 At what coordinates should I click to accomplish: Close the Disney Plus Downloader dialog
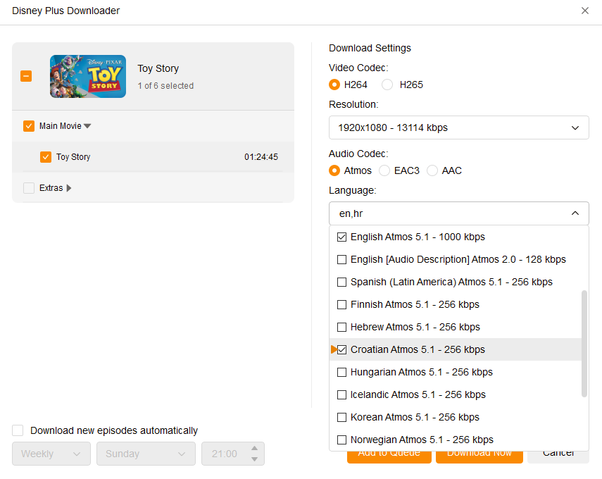585,11
